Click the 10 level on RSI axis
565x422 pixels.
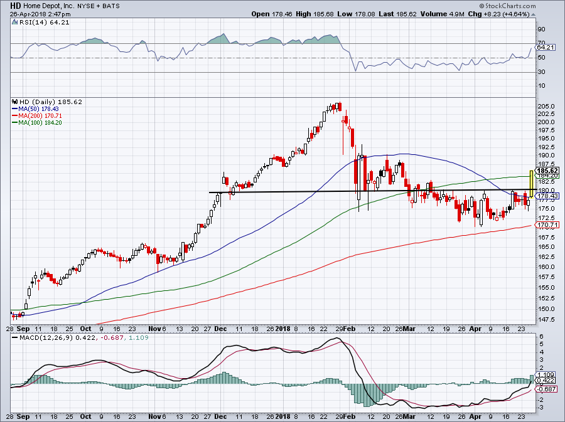click(542, 86)
